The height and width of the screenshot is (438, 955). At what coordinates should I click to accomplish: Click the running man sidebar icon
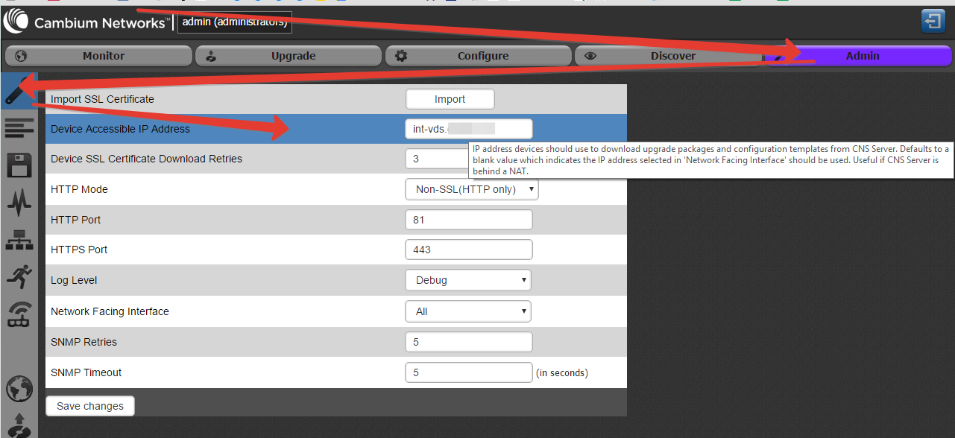click(x=19, y=276)
